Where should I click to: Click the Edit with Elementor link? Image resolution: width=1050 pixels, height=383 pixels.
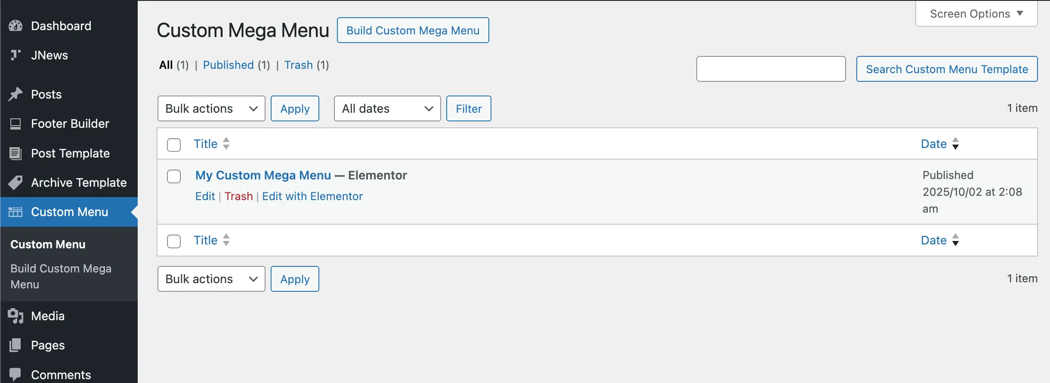coord(312,196)
